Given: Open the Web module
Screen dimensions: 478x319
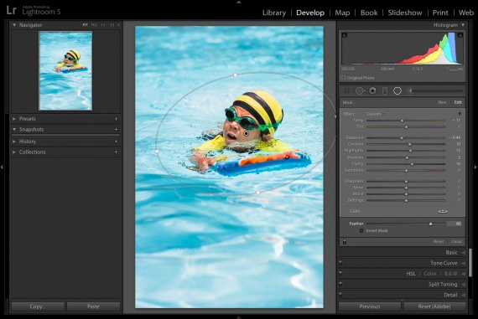Looking at the screenshot, I should click(466, 13).
